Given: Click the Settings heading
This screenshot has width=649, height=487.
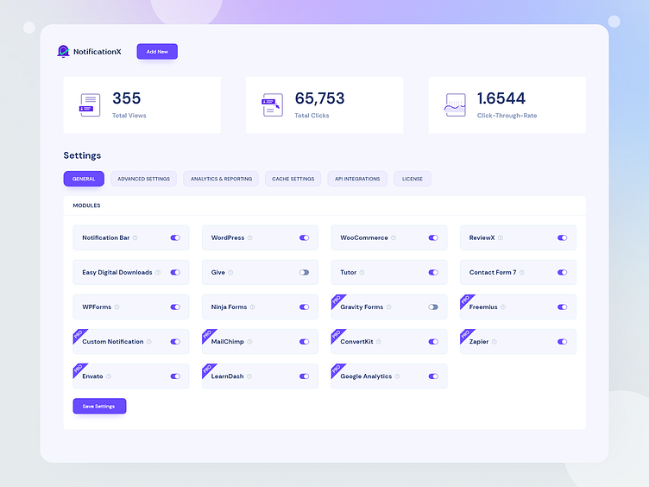Looking at the screenshot, I should point(82,155).
